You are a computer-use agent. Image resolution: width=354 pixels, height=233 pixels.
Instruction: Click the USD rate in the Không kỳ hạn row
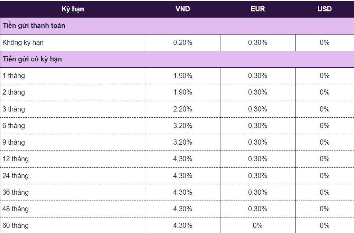[x=324, y=43]
